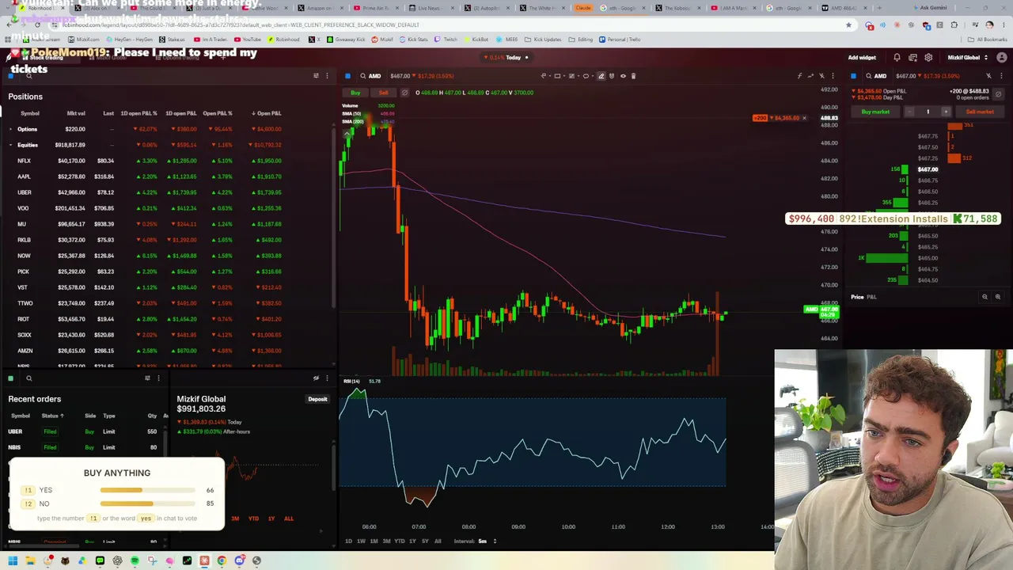Open Positions widget more options menu
This screenshot has height=570, width=1013.
tap(327, 76)
